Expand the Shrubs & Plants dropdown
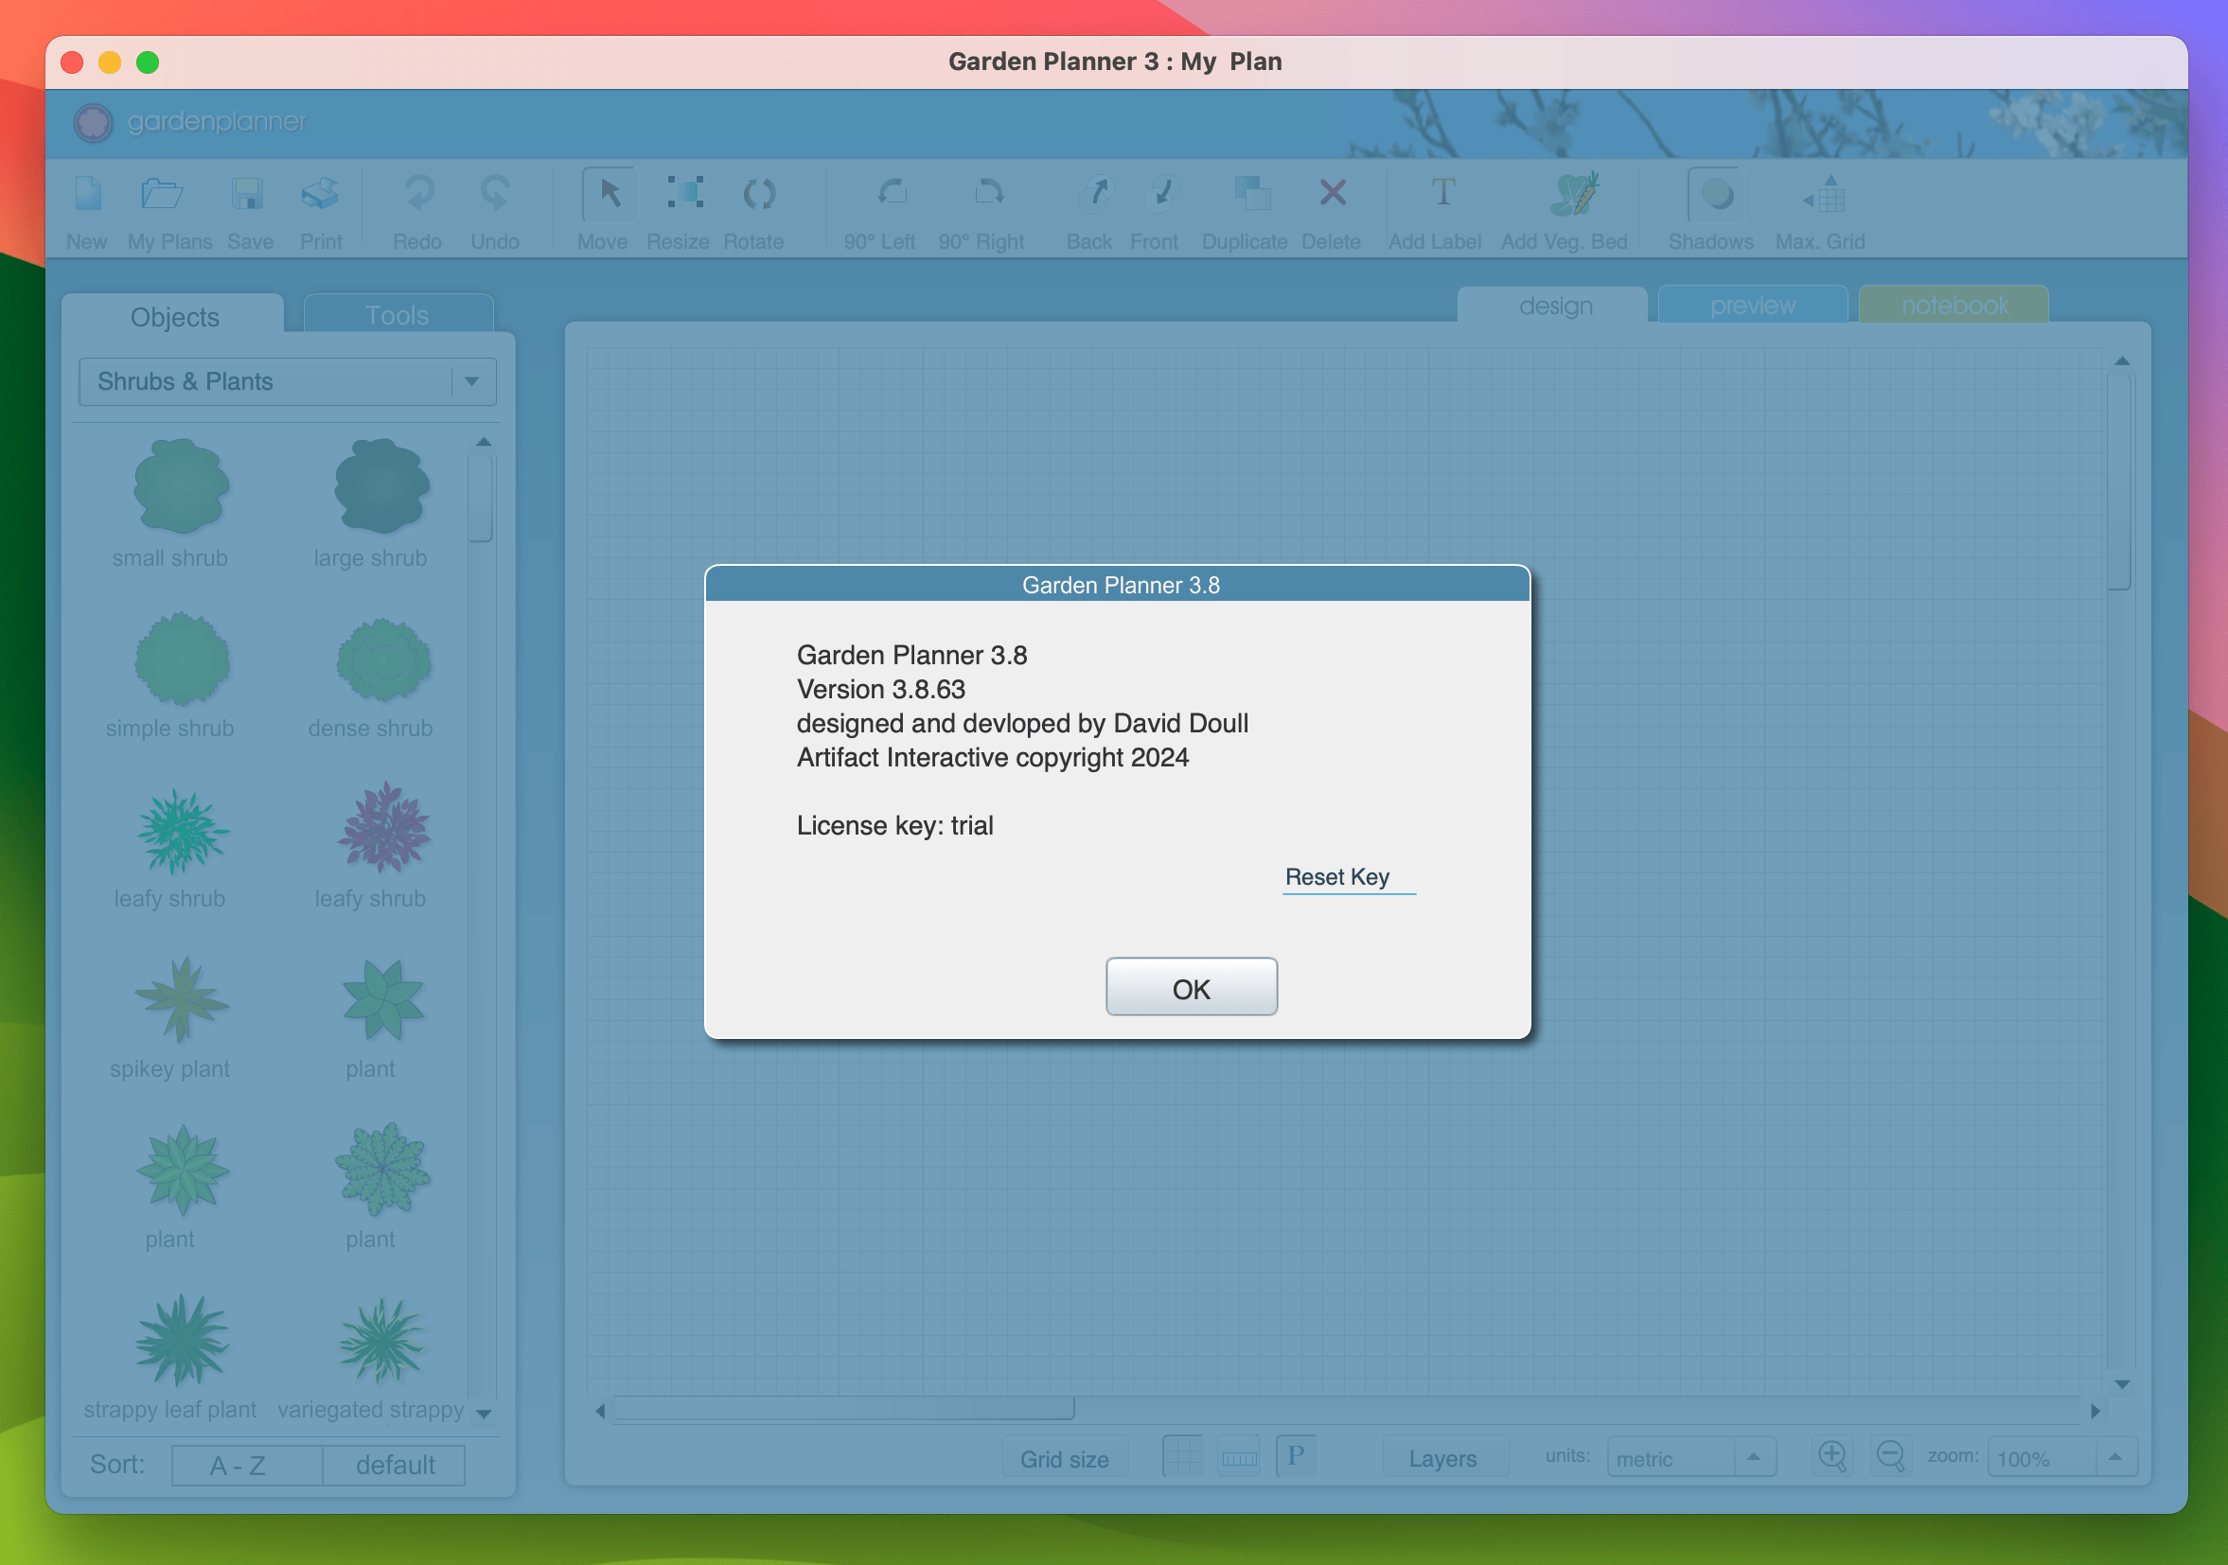Image resolution: width=2228 pixels, height=1565 pixels. point(472,379)
